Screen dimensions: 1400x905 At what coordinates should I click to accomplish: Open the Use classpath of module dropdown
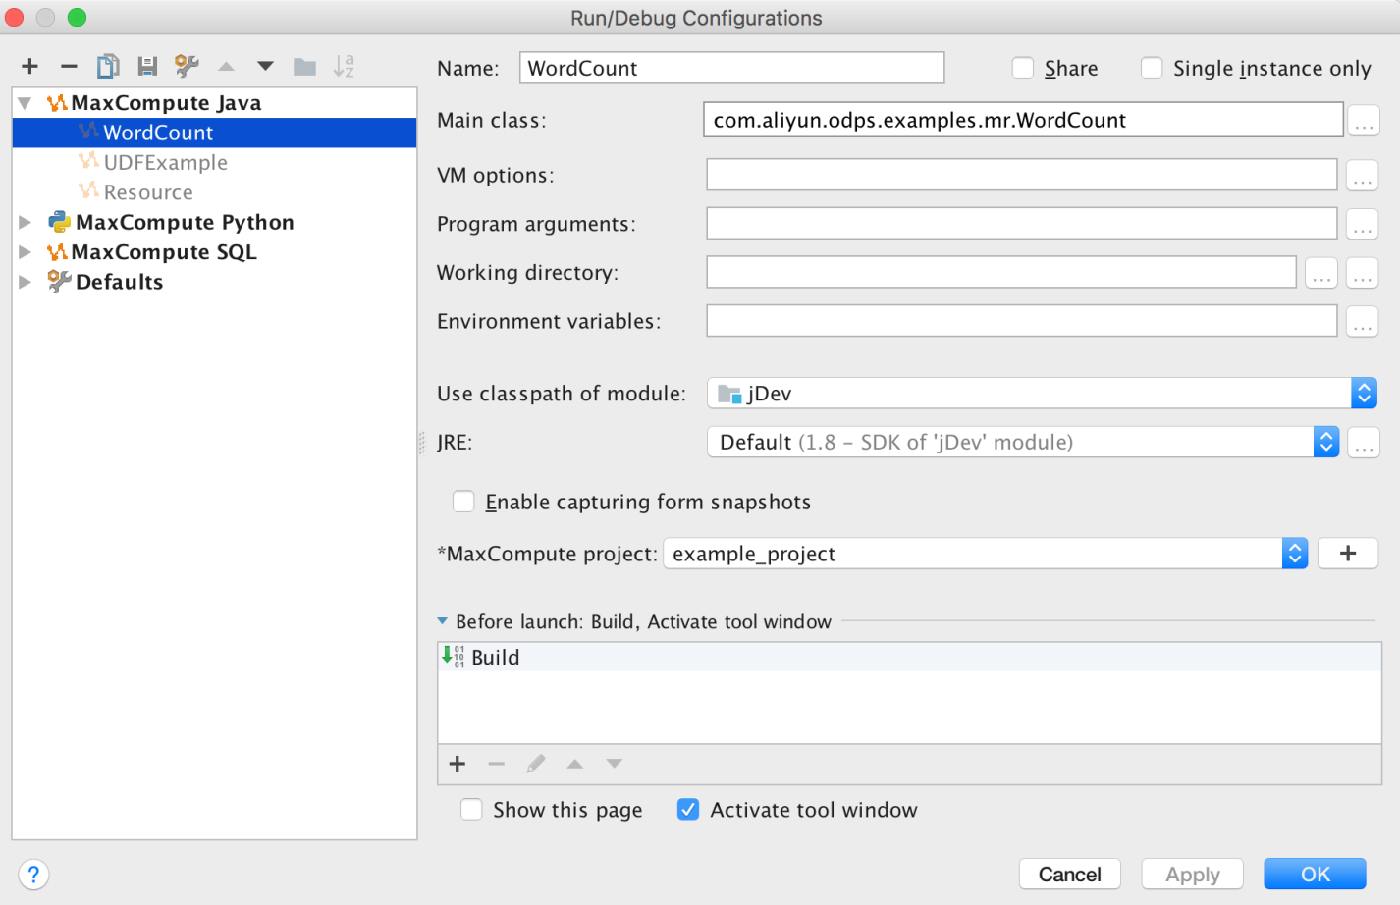click(x=1364, y=394)
